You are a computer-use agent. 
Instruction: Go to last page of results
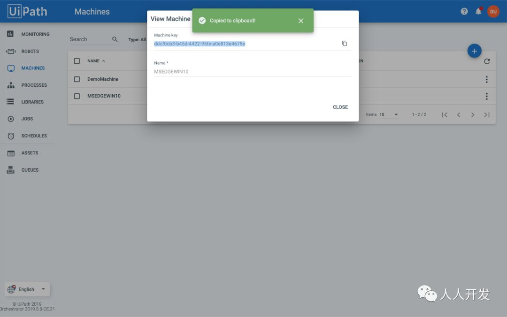pos(487,115)
